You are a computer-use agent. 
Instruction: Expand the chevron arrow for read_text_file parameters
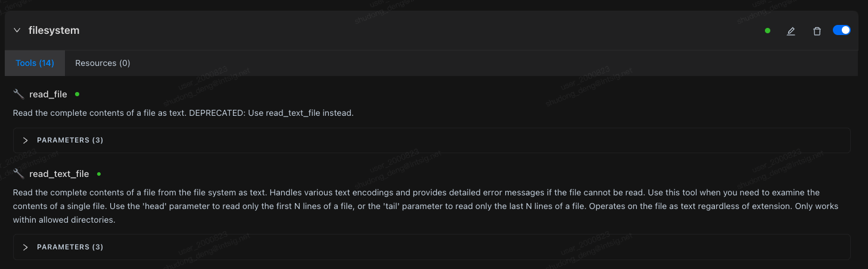tap(26, 247)
